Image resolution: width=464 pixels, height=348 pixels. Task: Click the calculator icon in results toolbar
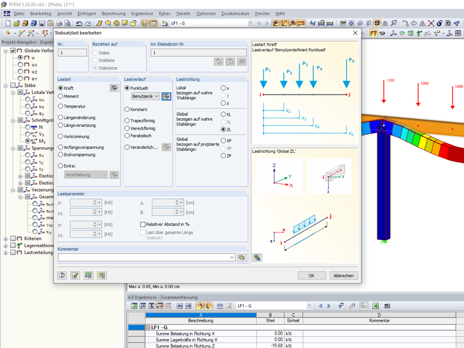(x=387, y=306)
